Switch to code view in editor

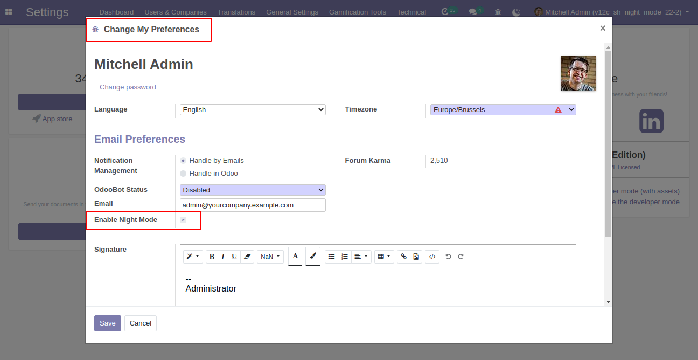[432, 257]
